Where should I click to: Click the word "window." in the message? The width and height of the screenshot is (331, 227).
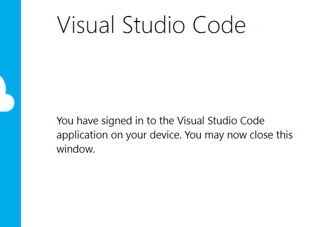76,149
